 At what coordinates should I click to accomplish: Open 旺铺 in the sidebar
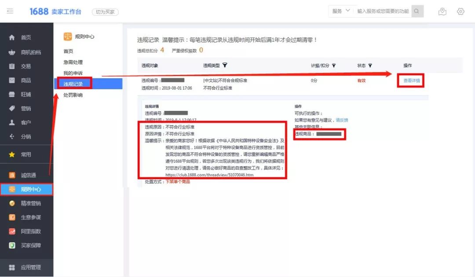pos(27,94)
